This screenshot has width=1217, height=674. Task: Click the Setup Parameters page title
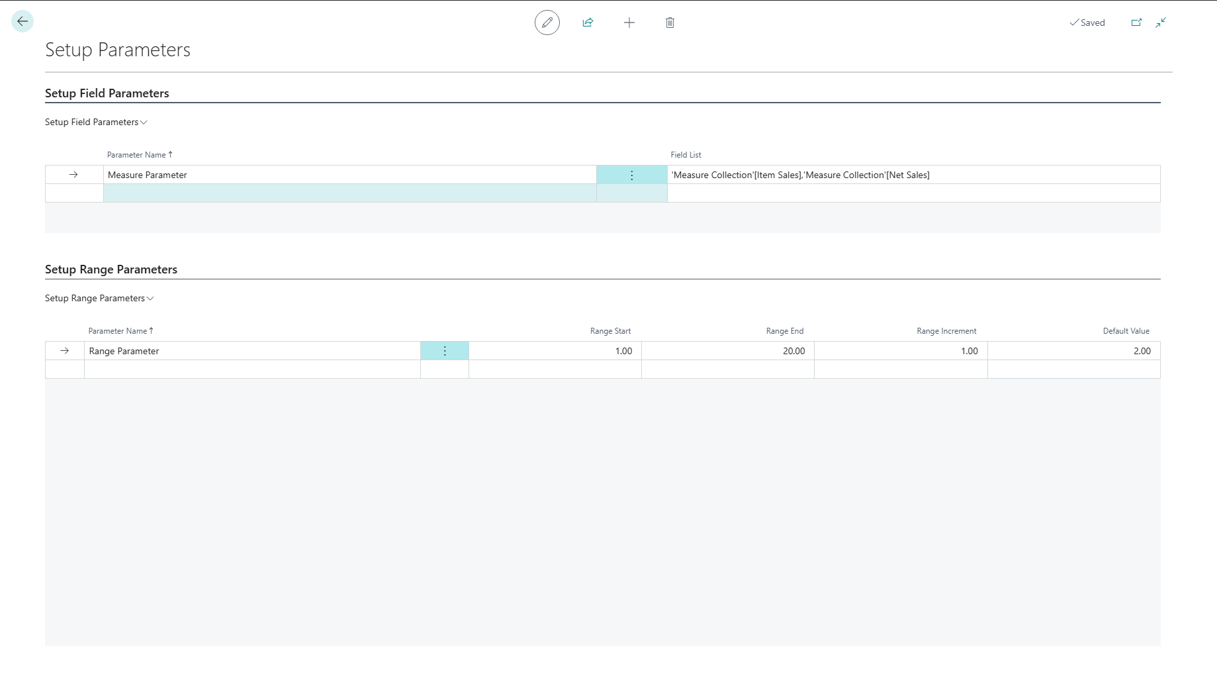(x=118, y=49)
